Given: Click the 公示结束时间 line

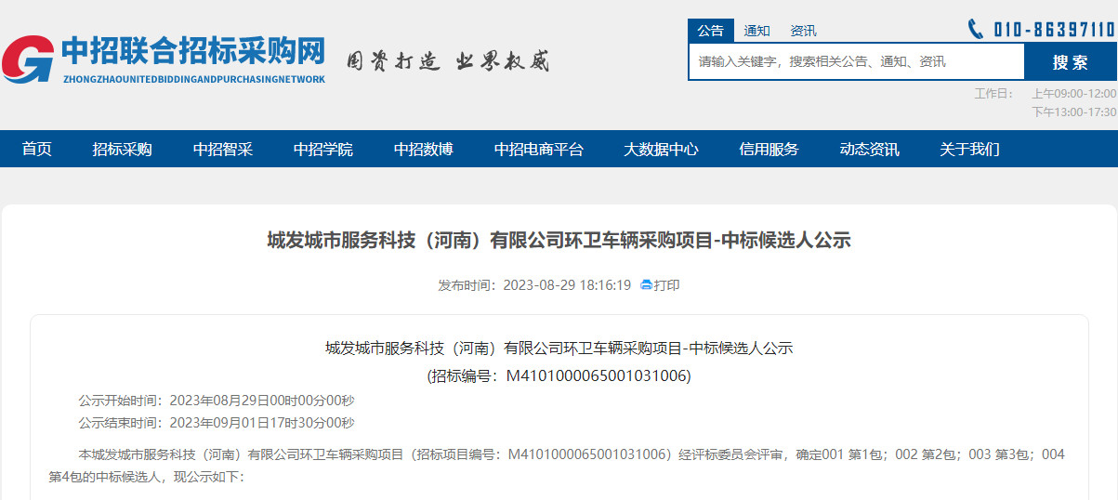Looking at the screenshot, I should pos(217,423).
